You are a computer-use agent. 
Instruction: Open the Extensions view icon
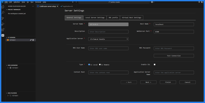click(x=3, y=30)
